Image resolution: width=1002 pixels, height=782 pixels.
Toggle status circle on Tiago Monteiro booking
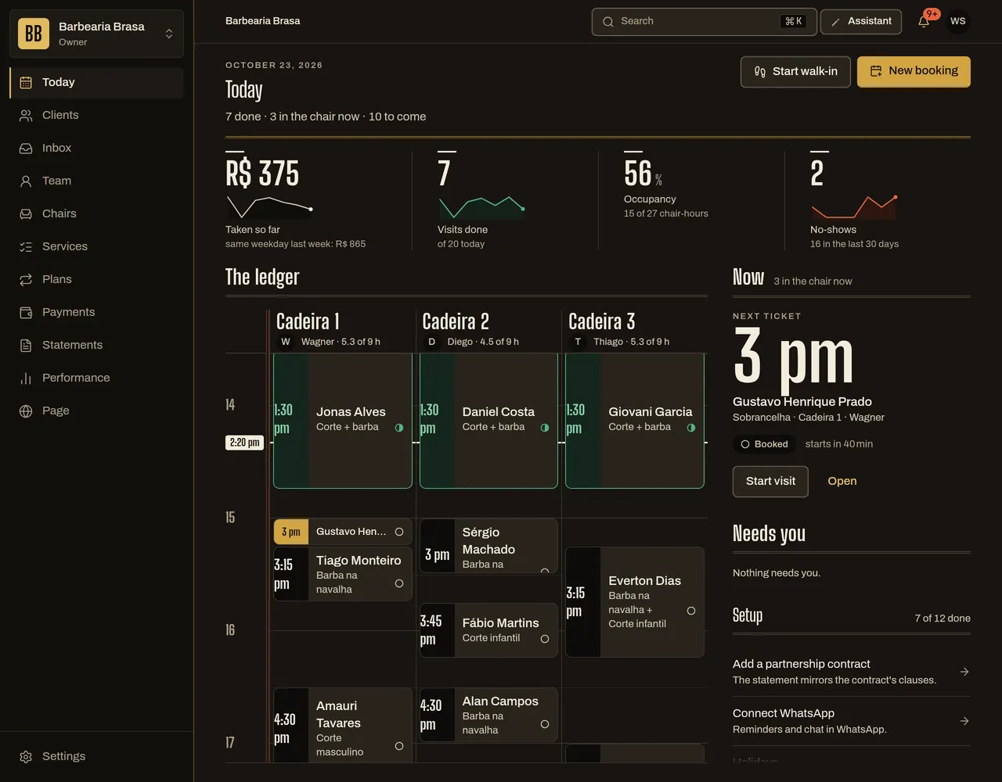pyautogui.click(x=399, y=583)
